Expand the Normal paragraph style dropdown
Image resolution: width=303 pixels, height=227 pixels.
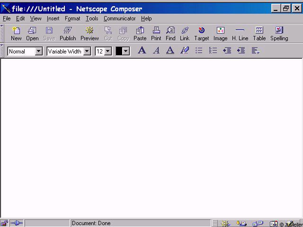39,52
